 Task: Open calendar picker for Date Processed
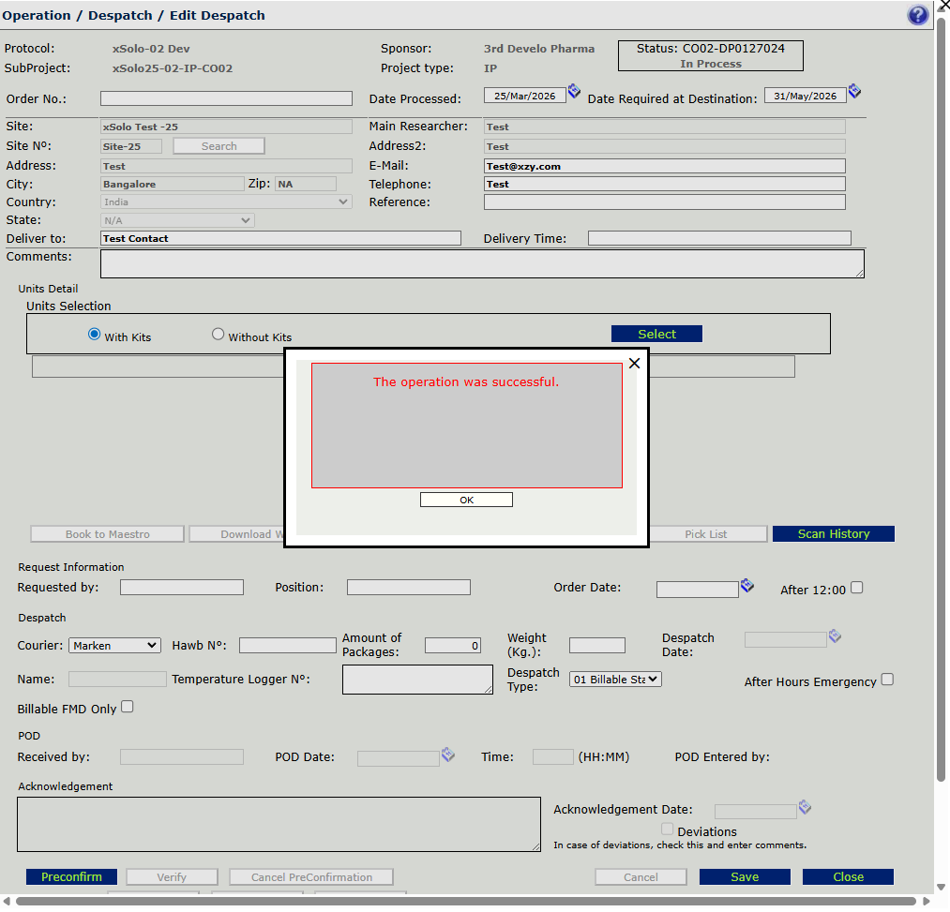point(574,92)
